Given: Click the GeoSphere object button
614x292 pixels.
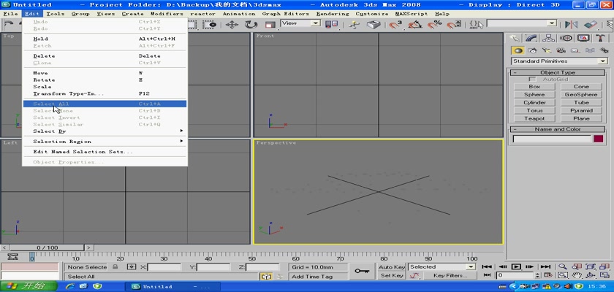Looking at the screenshot, I should click(x=581, y=95).
